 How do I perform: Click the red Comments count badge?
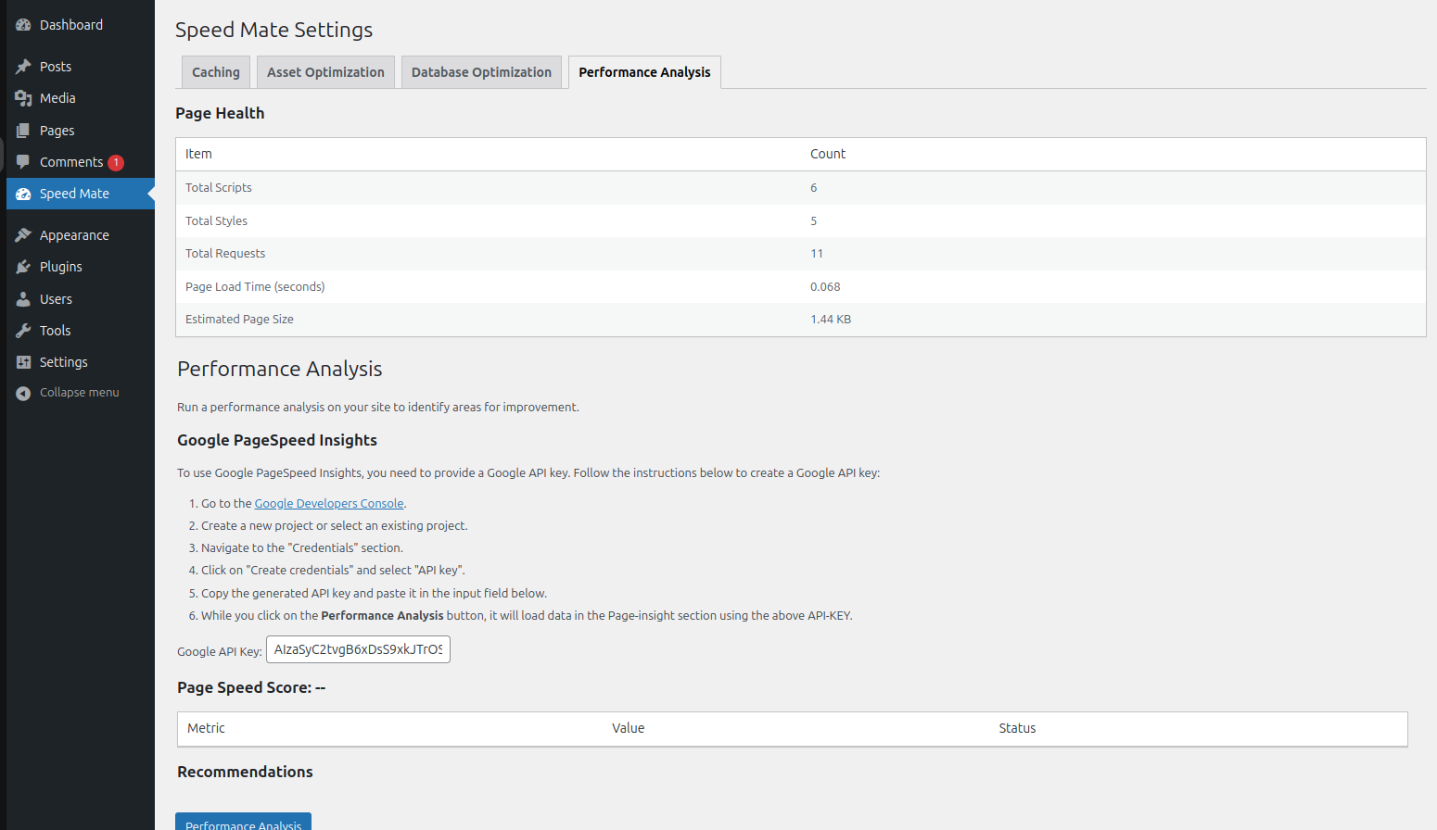pos(116,163)
